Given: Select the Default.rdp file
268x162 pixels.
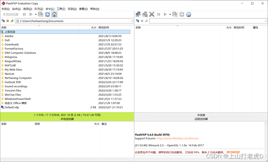Looking at the screenshot, I should pyautogui.click(x=12, y=107).
